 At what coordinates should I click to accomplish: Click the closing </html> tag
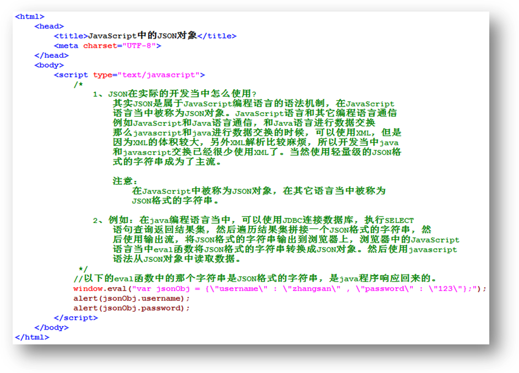point(32,337)
